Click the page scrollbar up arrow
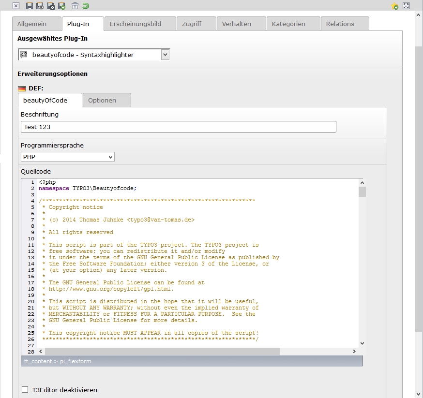This screenshot has height=398, width=423. click(419, 15)
